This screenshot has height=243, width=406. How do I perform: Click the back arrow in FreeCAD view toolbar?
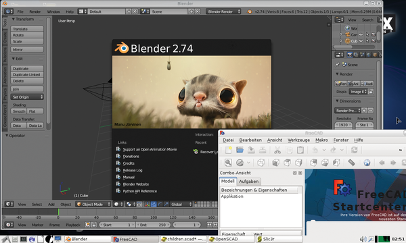382,163
